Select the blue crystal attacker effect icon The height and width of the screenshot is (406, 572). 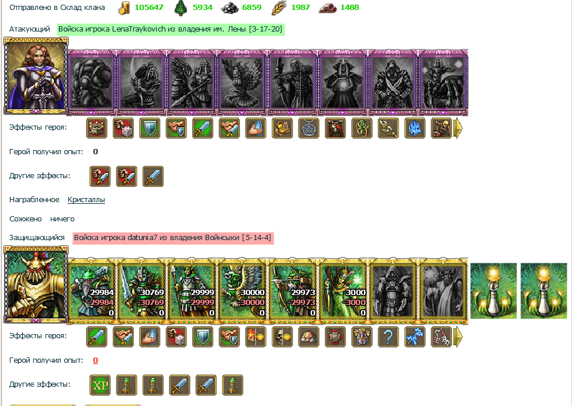[x=415, y=129]
